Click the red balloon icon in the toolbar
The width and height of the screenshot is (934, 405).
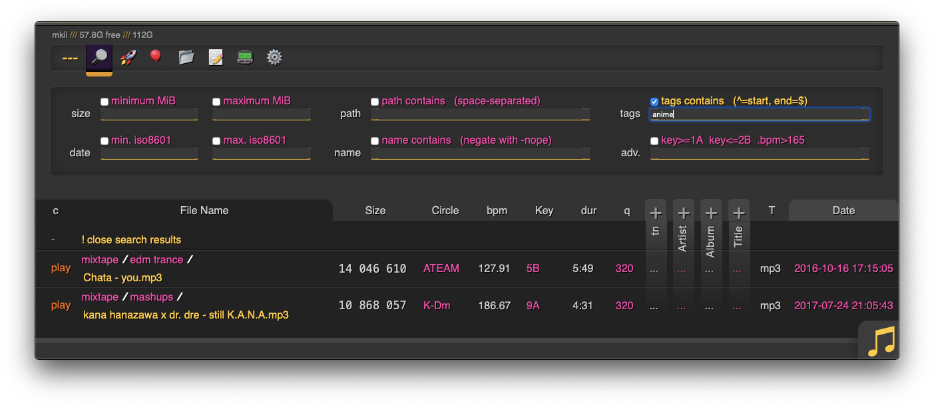[156, 57]
